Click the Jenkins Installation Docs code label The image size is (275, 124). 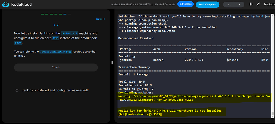(x=56, y=52)
